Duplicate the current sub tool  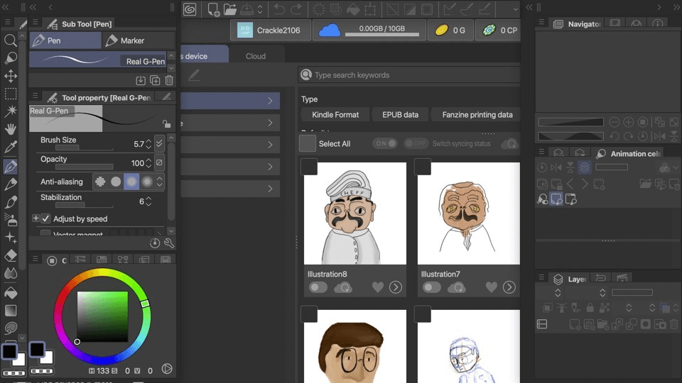tap(155, 80)
